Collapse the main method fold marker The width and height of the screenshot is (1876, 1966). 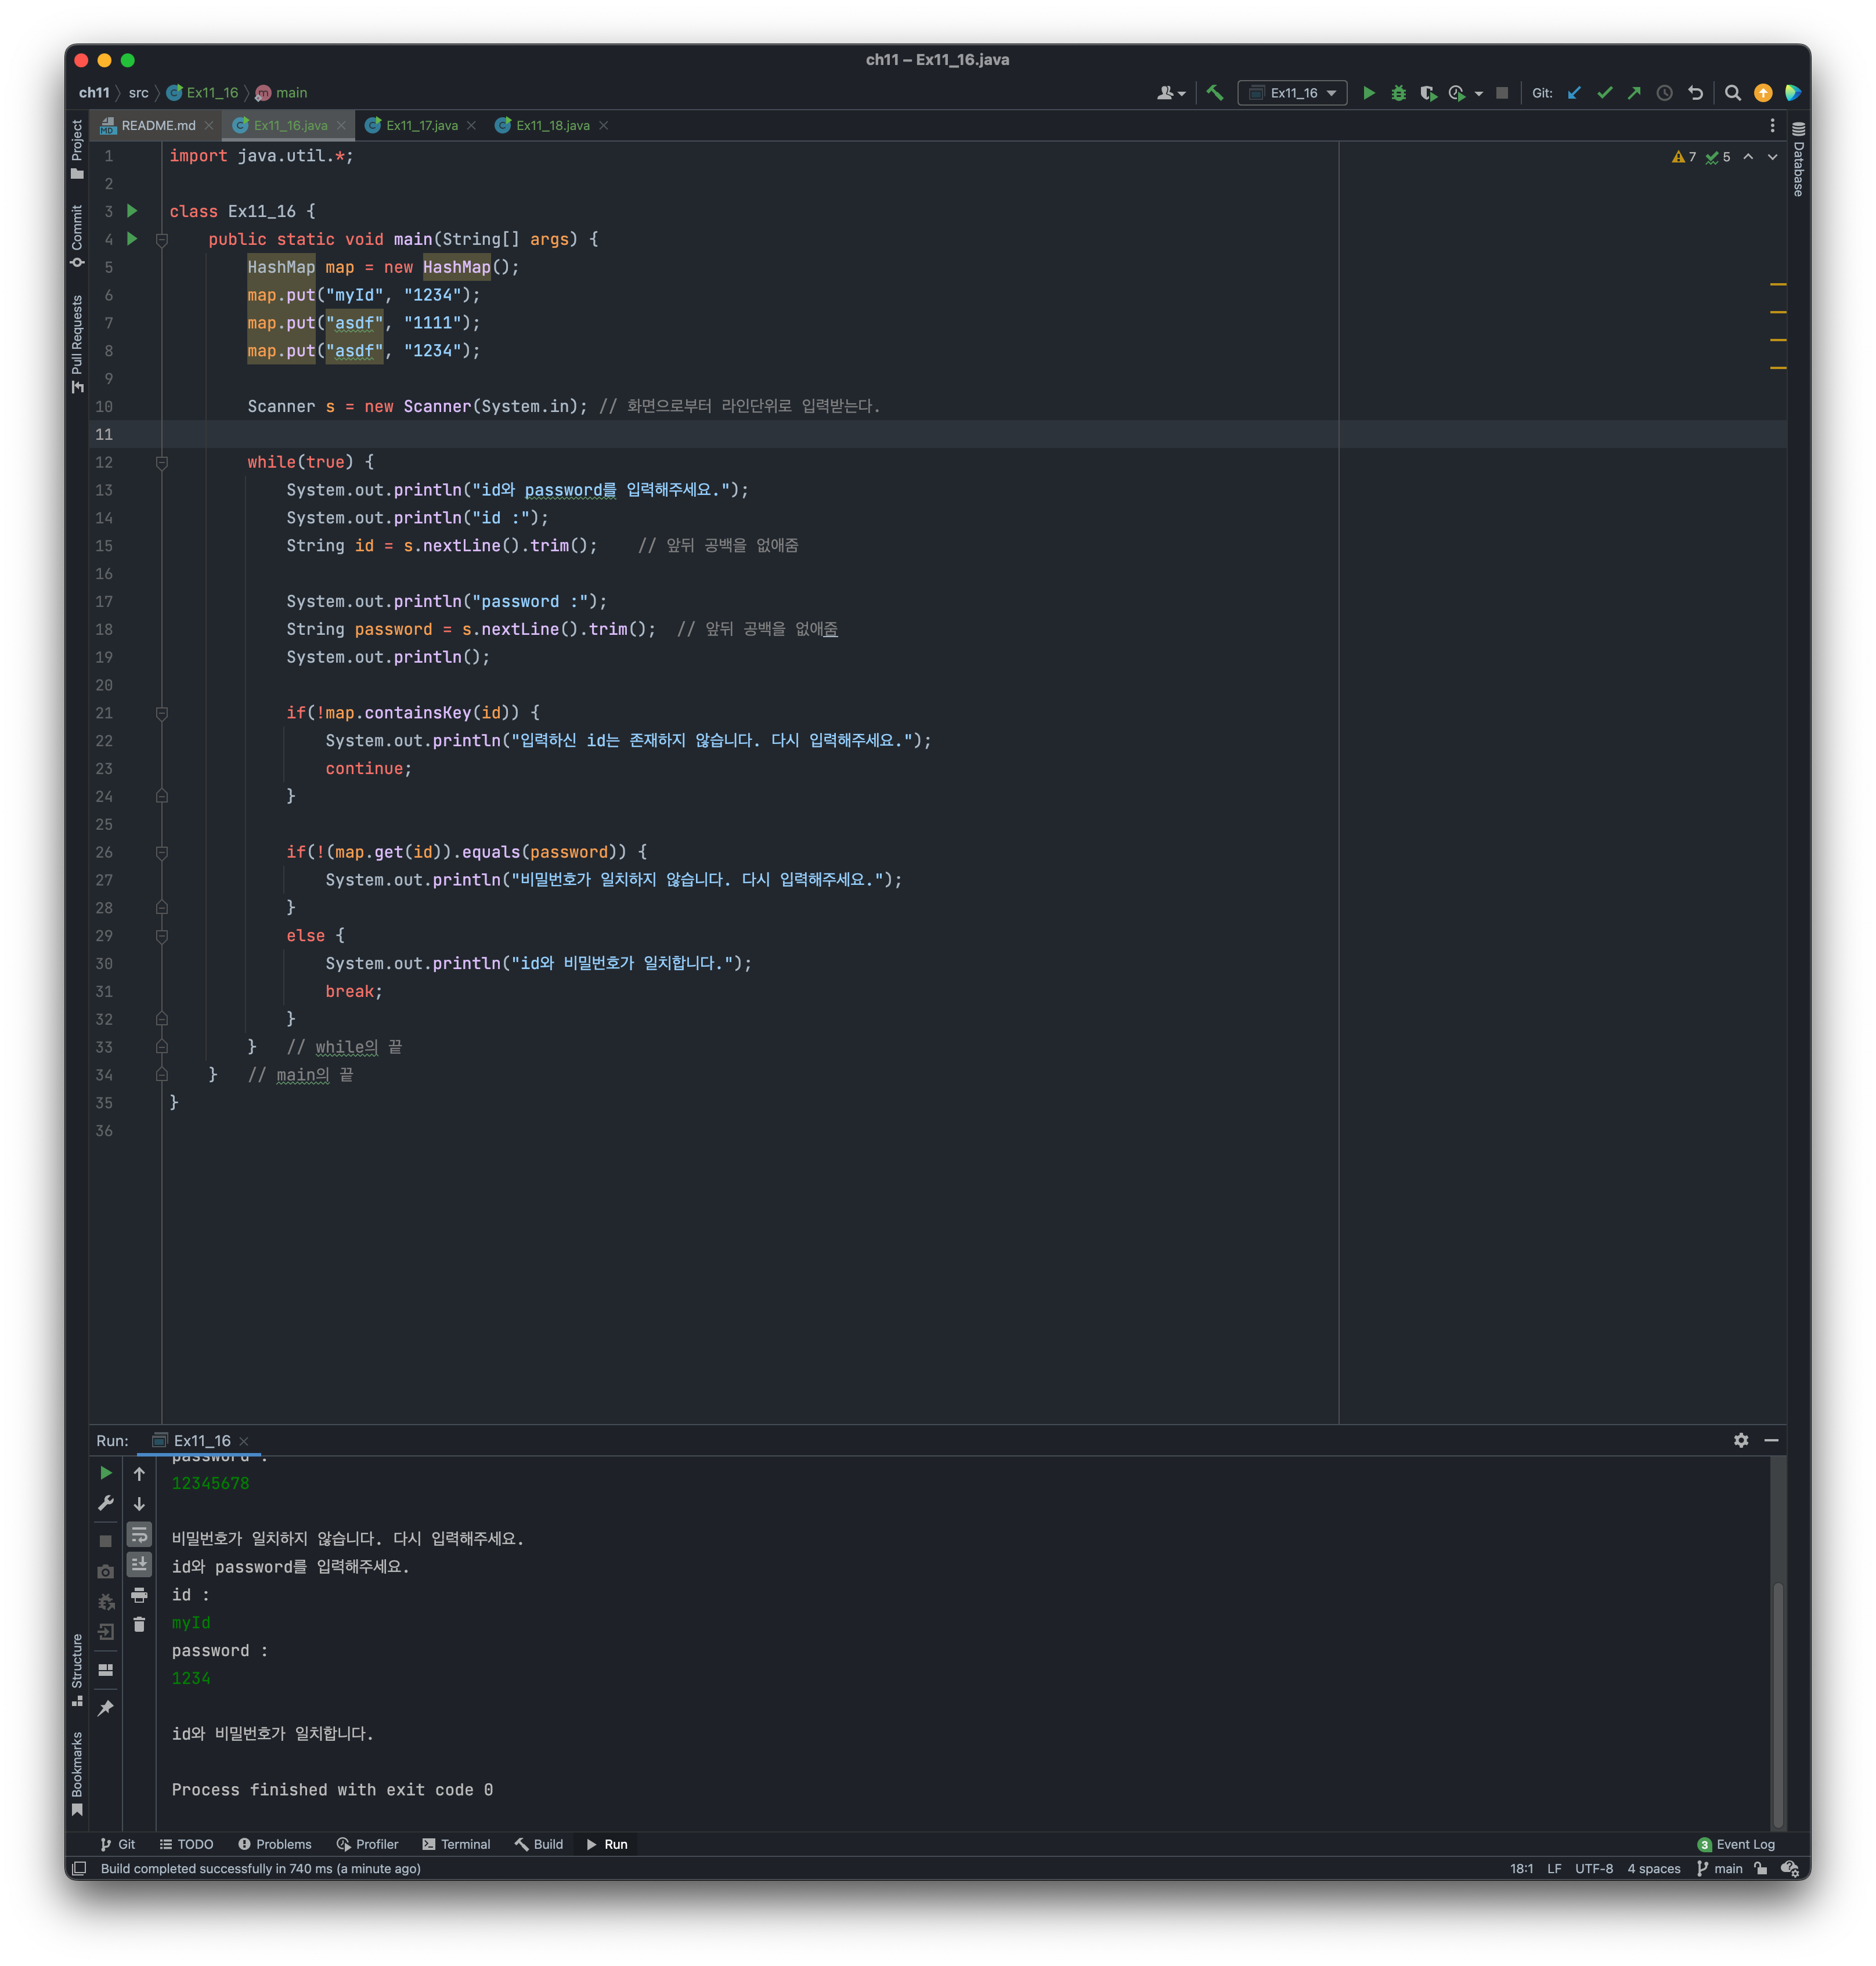pos(162,240)
